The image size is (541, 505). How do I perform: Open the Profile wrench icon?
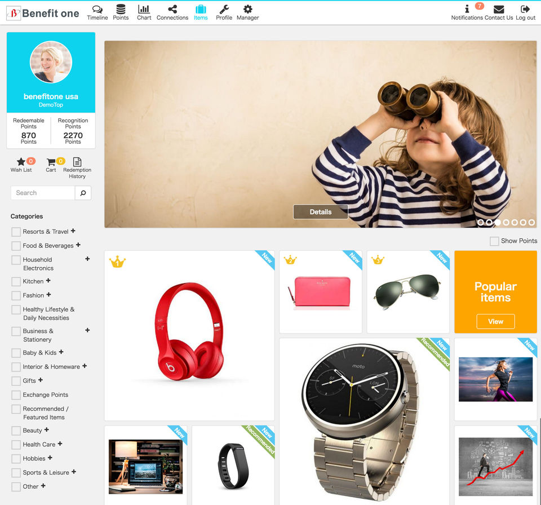tap(224, 9)
